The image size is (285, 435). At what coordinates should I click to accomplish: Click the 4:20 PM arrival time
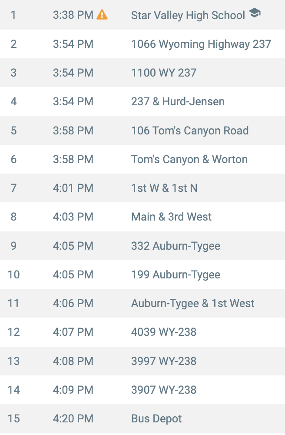click(x=73, y=418)
